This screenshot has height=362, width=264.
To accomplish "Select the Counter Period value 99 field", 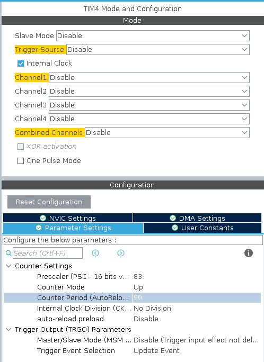I will click(x=197, y=297).
